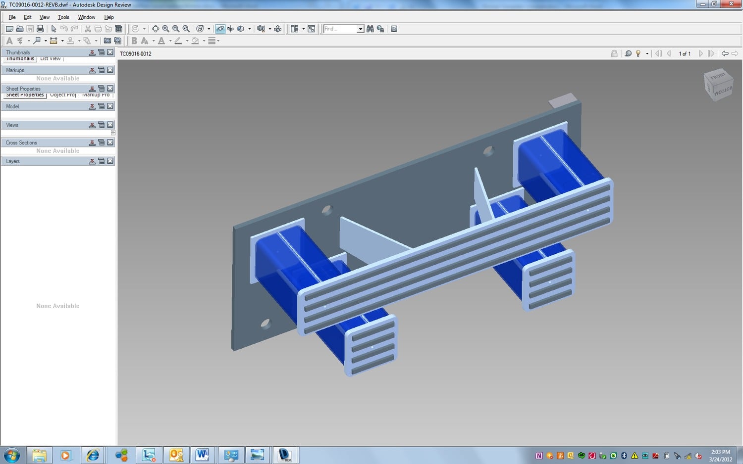Activate the Orbit tool
The image size is (743, 464).
point(220,29)
